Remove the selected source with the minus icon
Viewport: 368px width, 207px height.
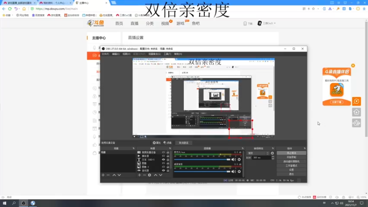[144, 175]
